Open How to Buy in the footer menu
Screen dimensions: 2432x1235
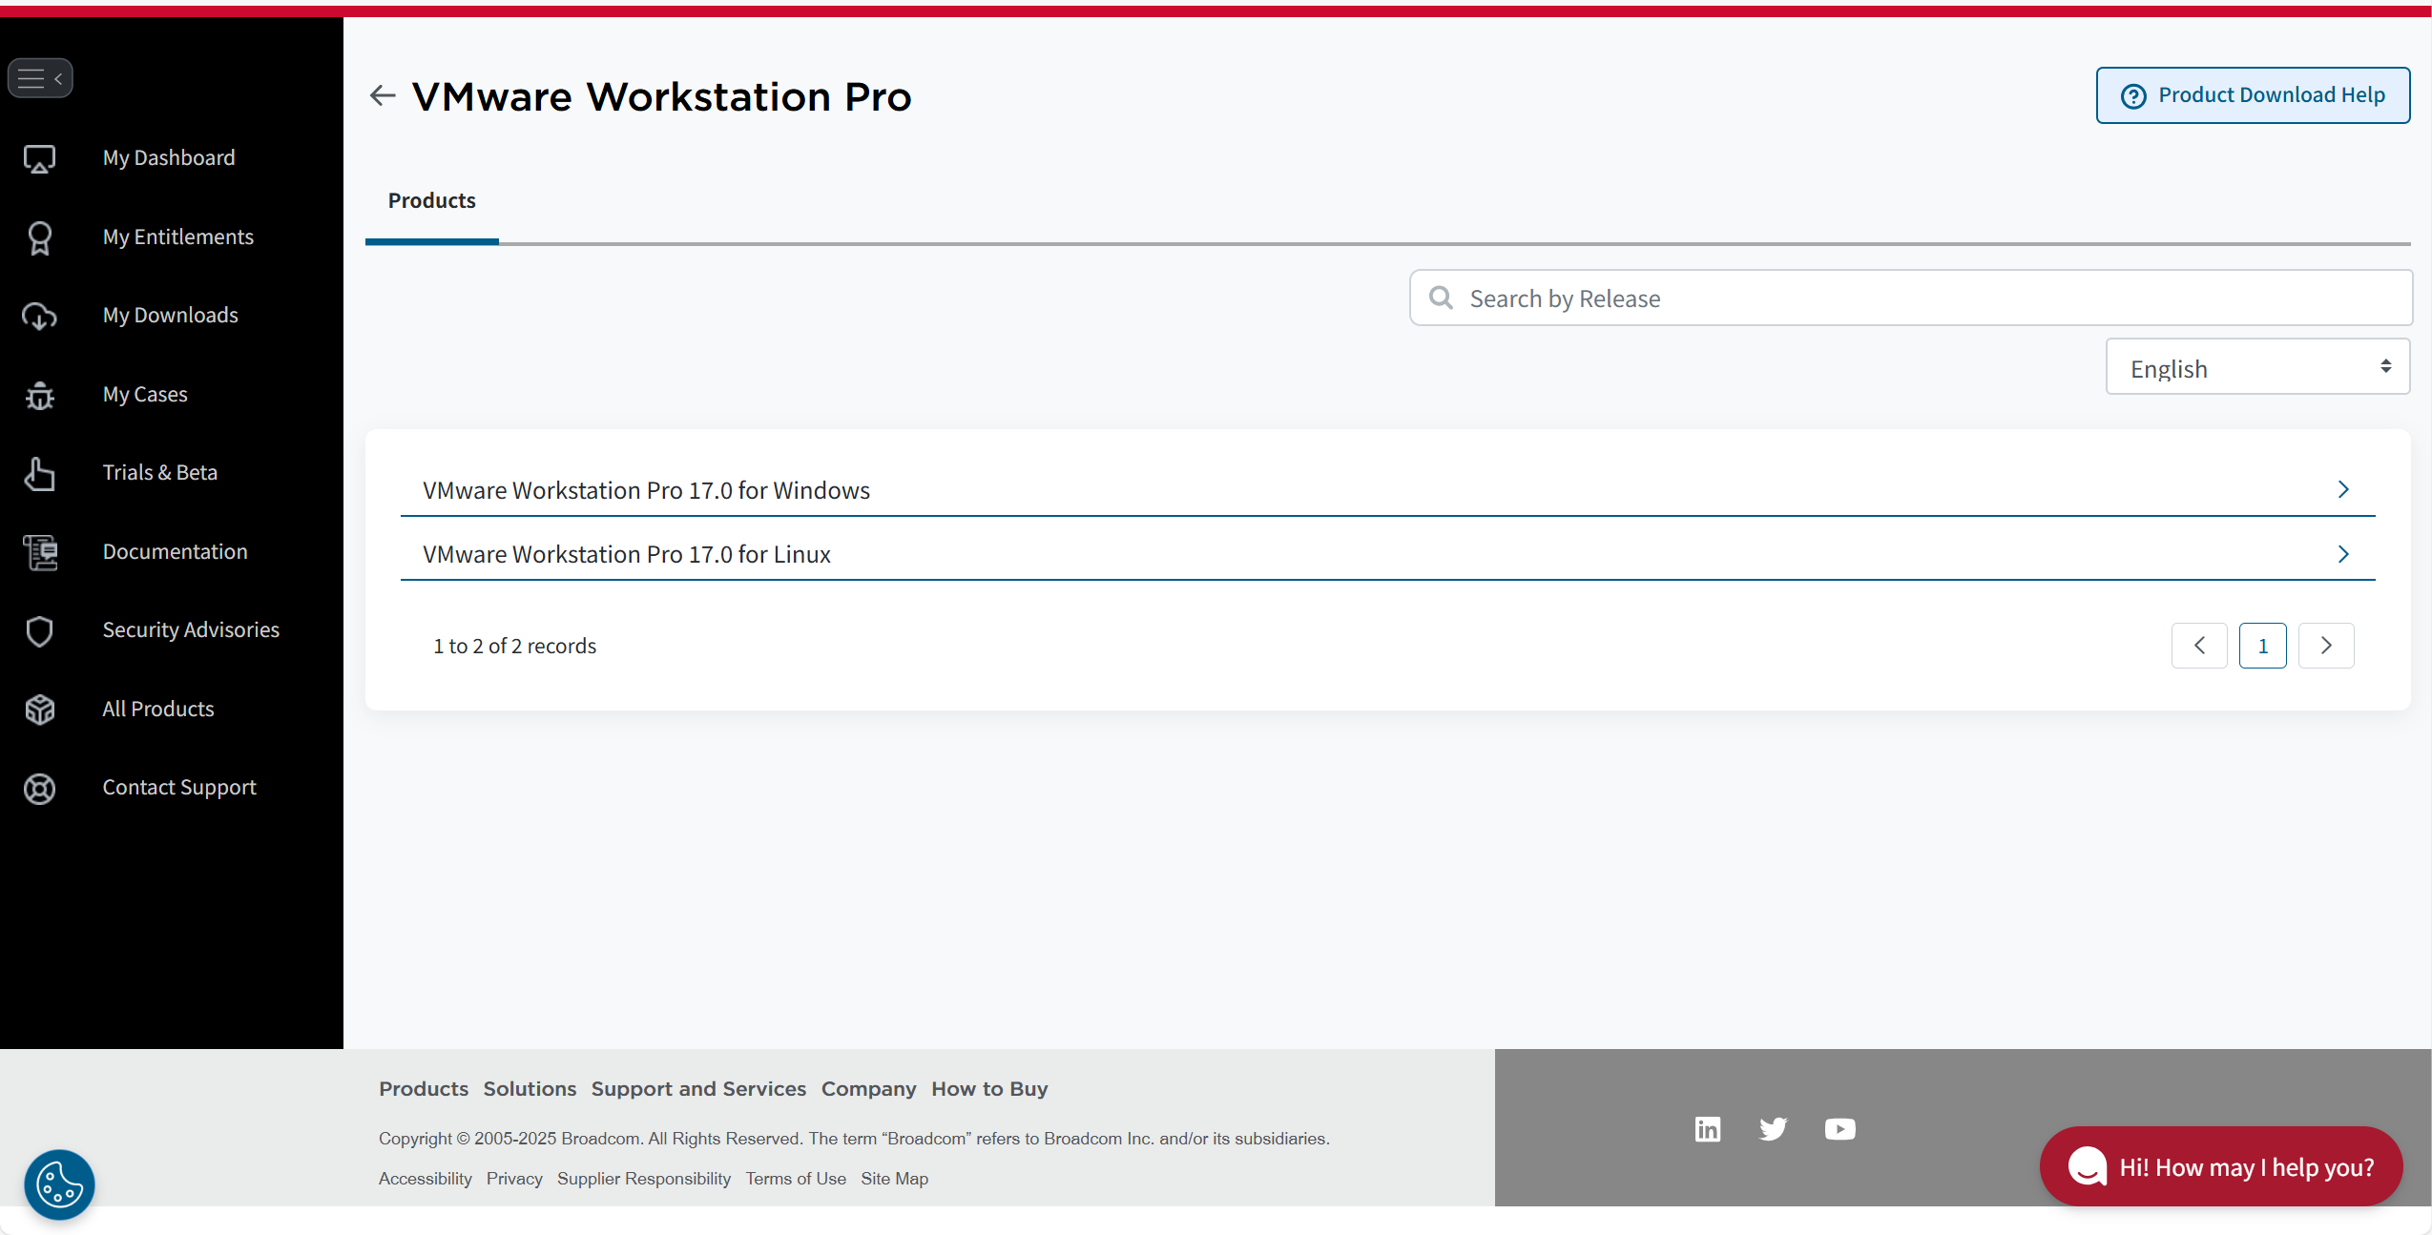click(x=988, y=1088)
